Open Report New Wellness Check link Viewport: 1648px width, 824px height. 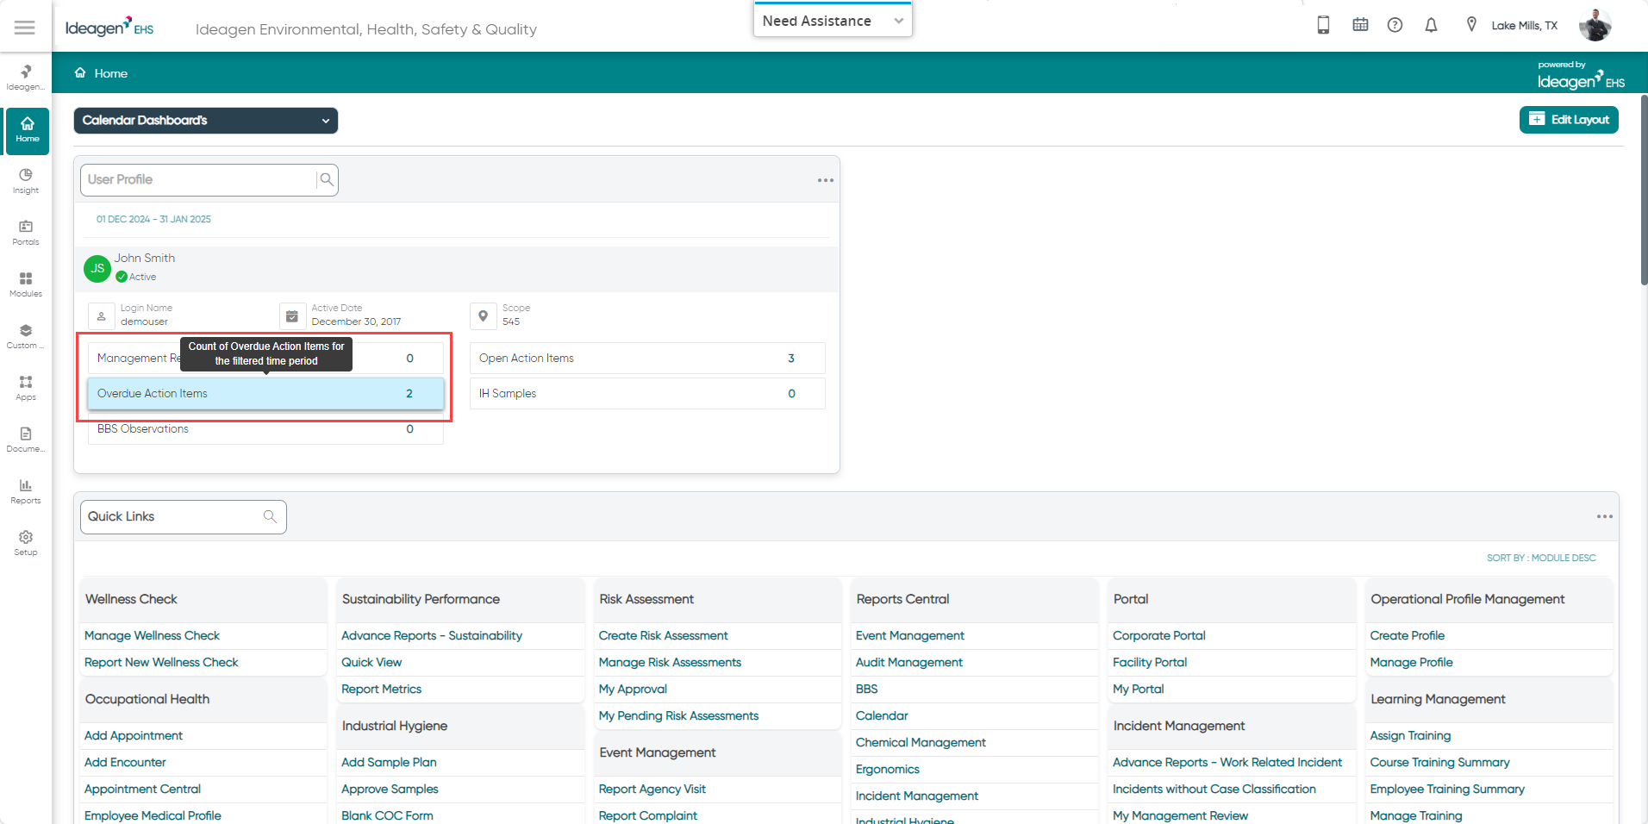[161, 662]
